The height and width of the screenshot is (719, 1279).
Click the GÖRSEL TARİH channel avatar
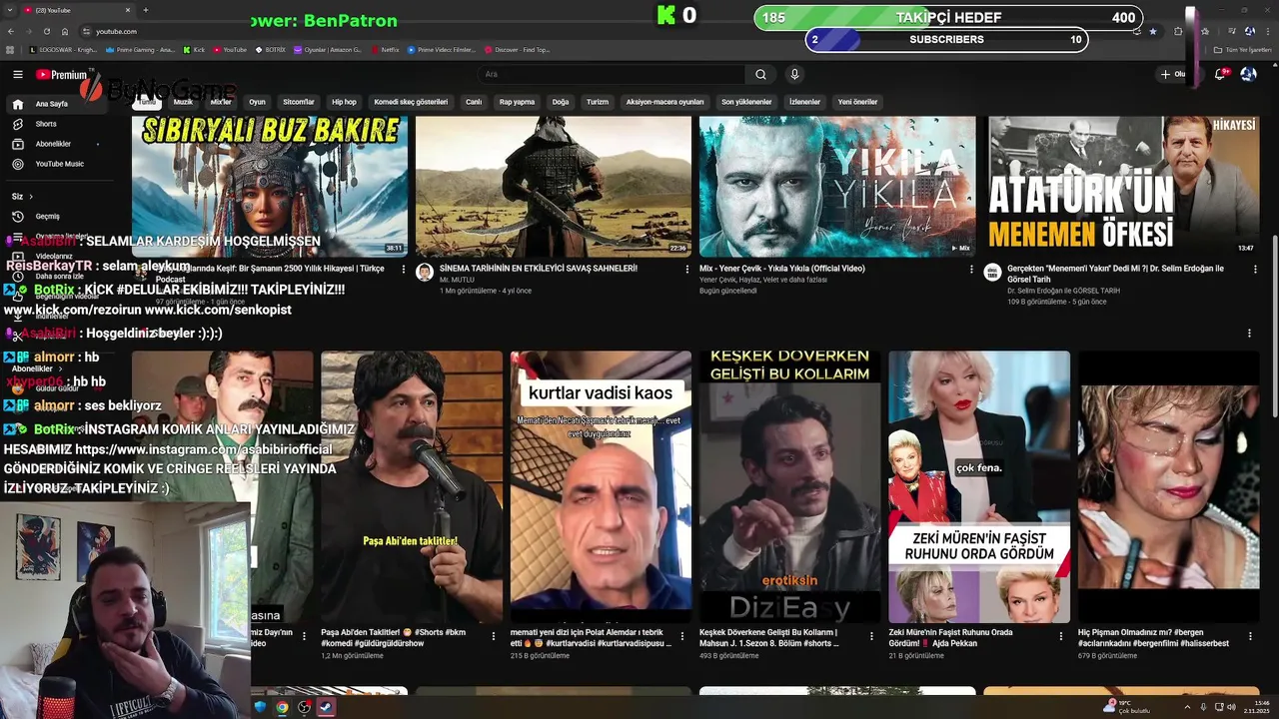pos(992,272)
